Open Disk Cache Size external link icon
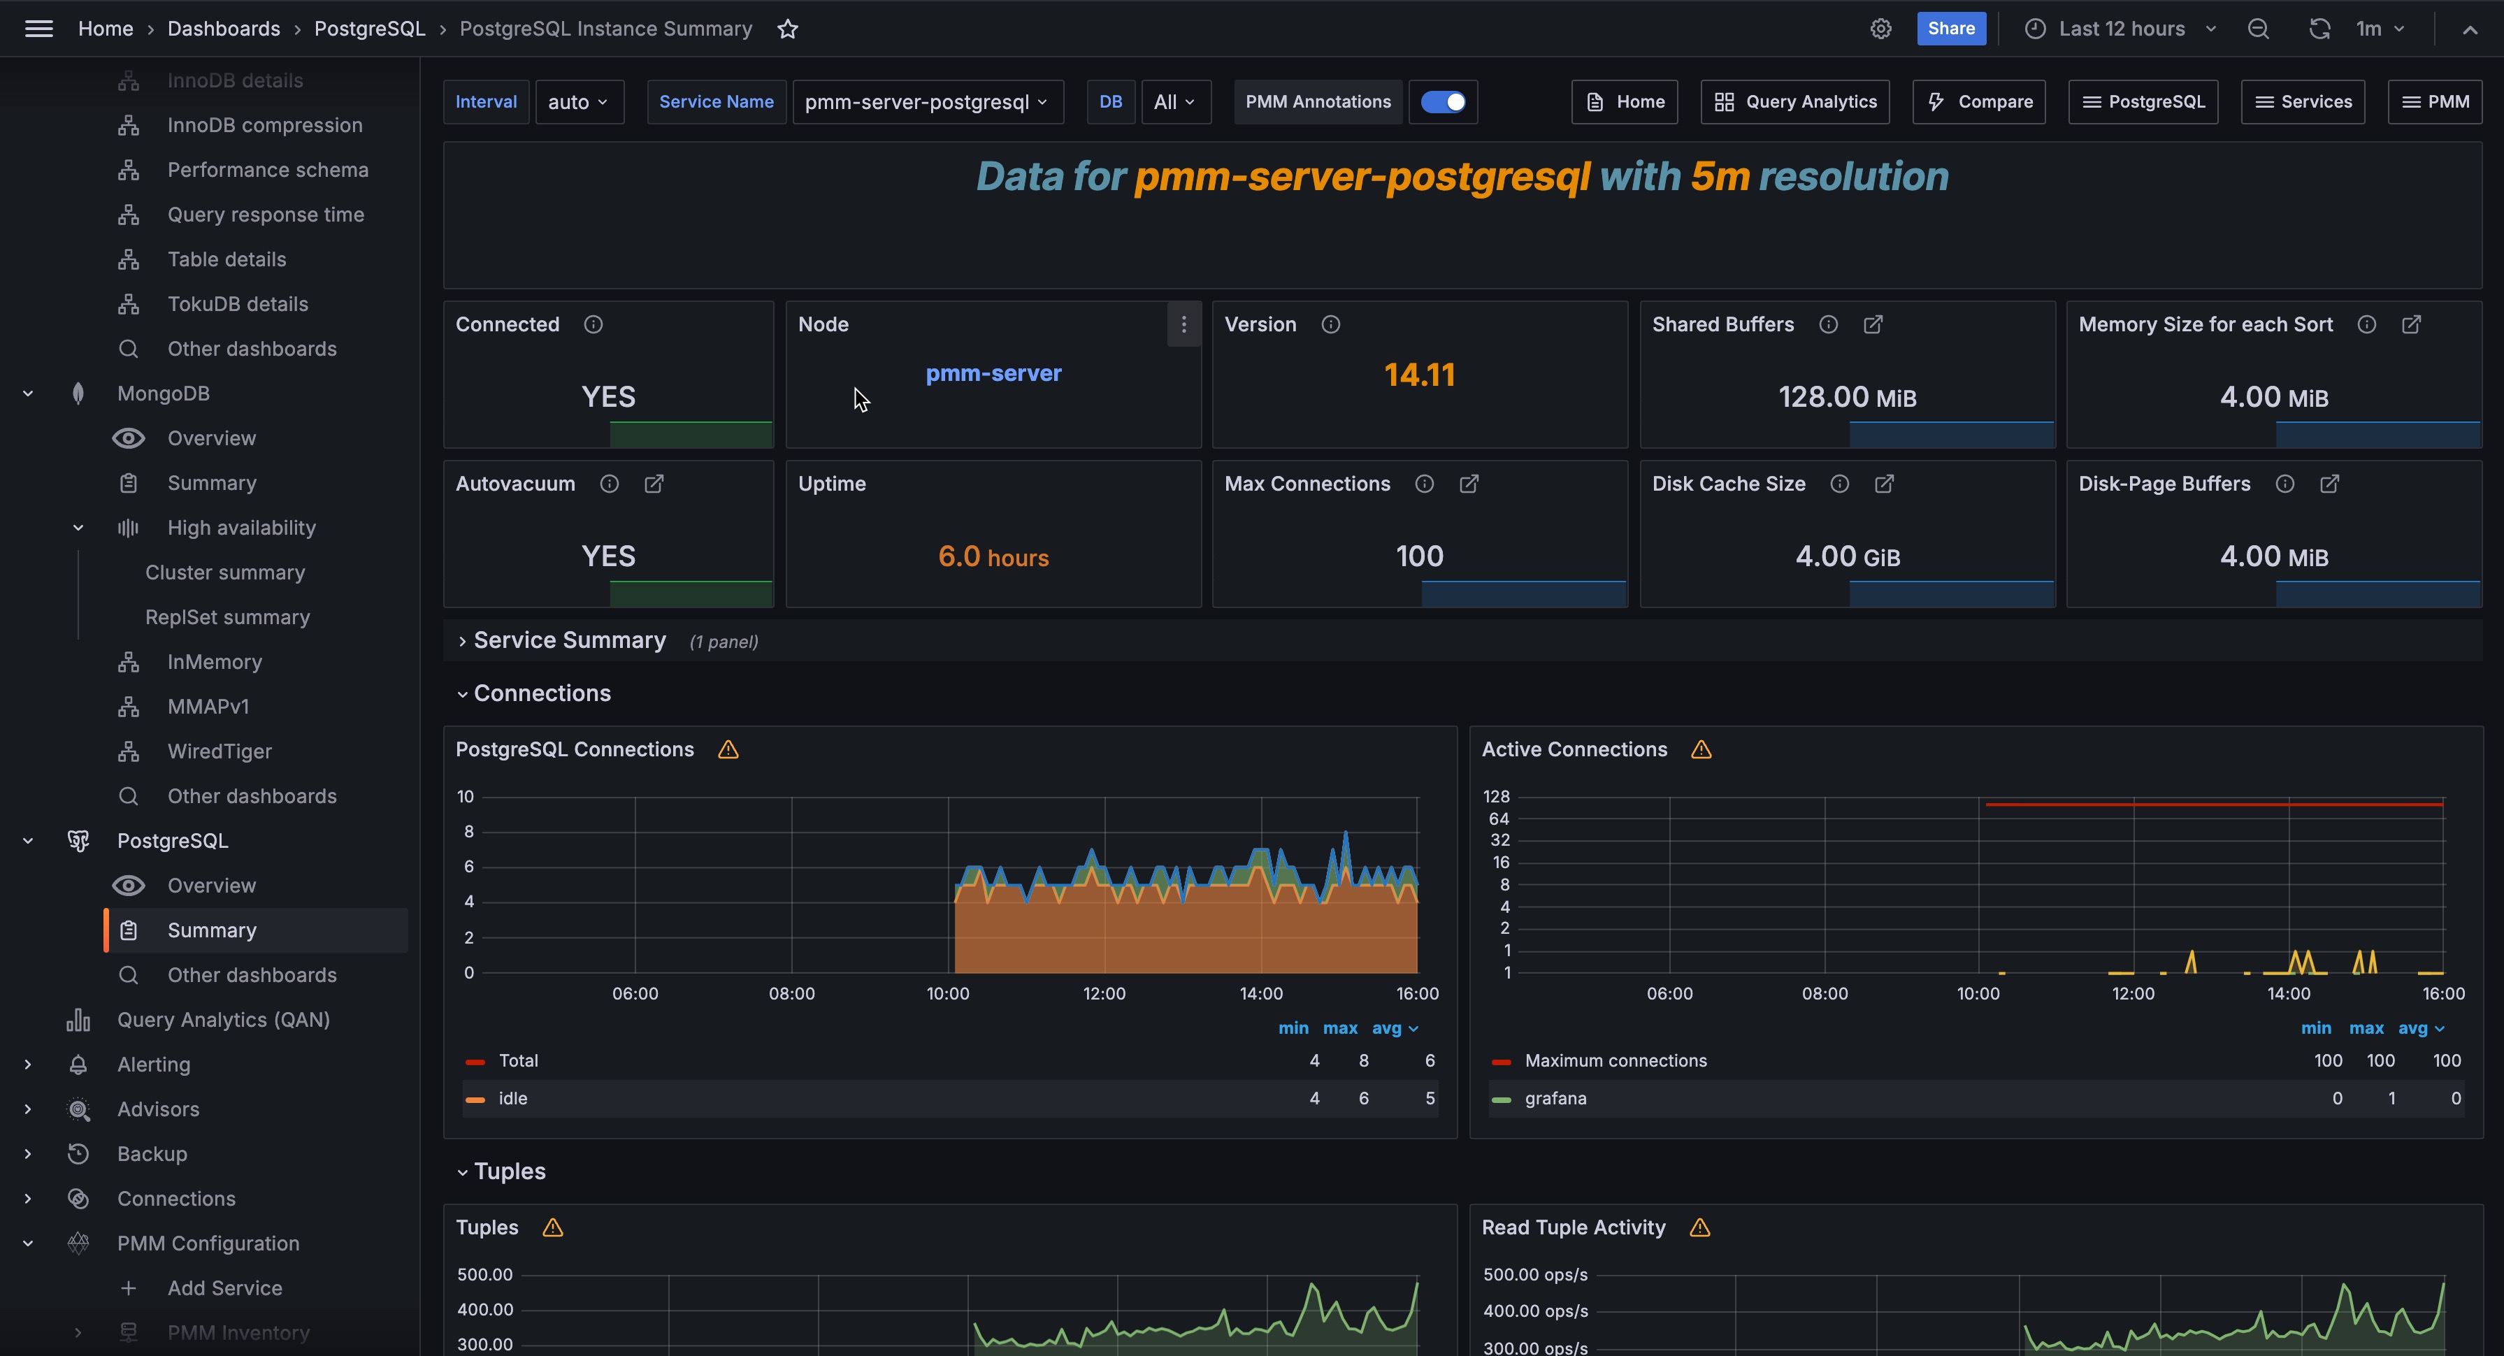2504x1356 pixels. tap(1884, 484)
